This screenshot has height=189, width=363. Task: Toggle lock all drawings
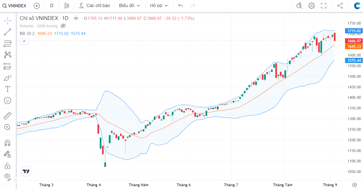point(7,166)
